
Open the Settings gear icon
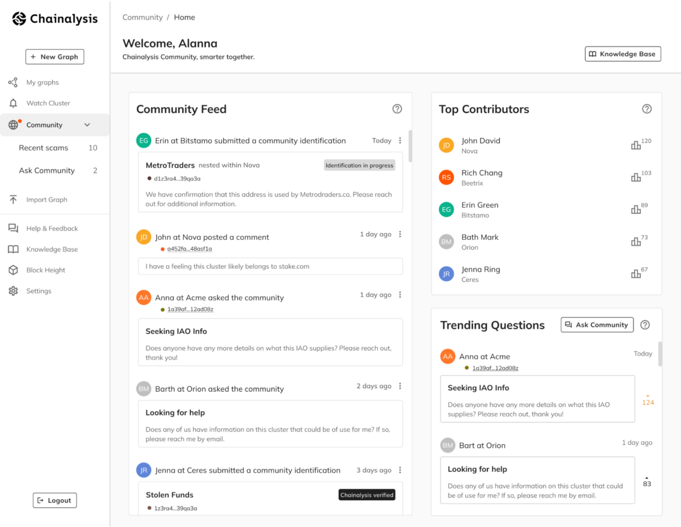[12, 290]
